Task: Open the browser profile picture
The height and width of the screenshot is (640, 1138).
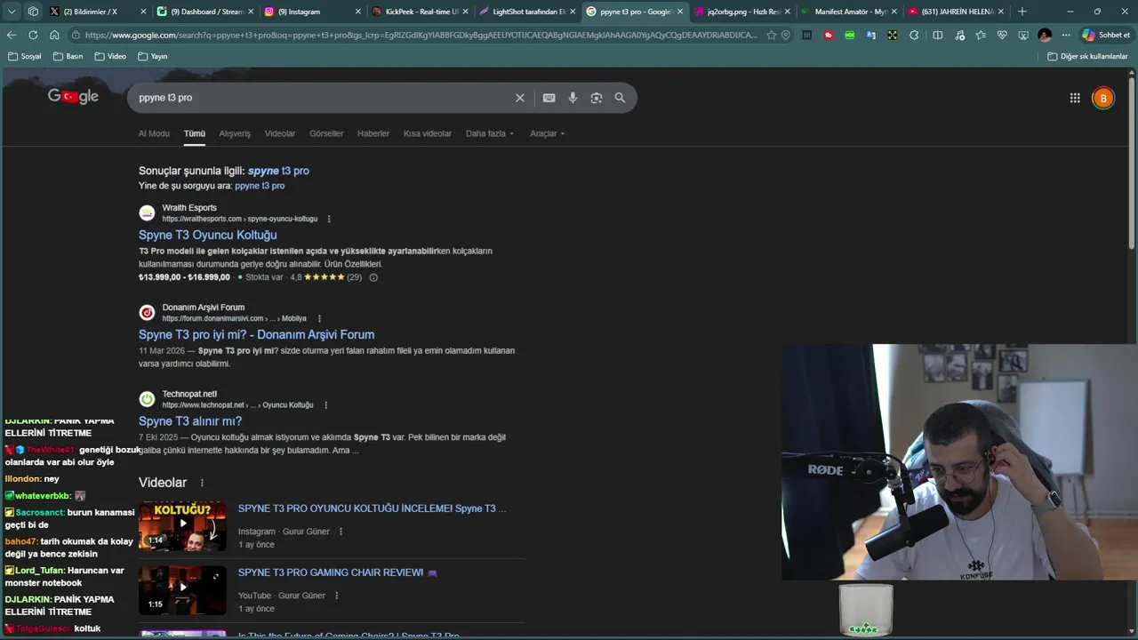Action: point(1045,35)
